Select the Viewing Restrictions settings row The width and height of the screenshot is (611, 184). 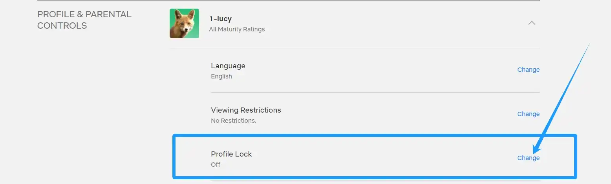tap(375, 115)
